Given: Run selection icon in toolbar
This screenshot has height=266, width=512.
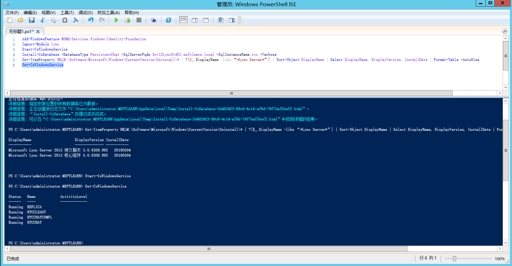Looking at the screenshot, I should pyautogui.click(x=128, y=20).
